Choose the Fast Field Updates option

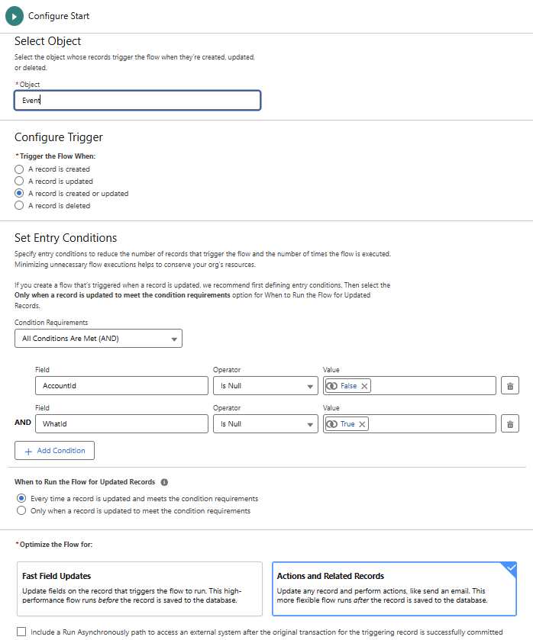click(x=139, y=588)
